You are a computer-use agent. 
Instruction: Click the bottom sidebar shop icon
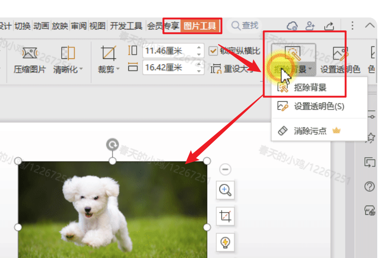[x=369, y=211]
